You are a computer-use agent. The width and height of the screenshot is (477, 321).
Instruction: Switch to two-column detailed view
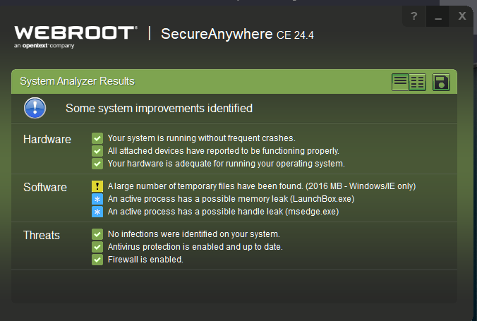click(418, 82)
